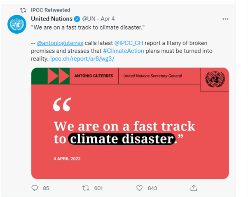Viewport: 248px width, 197px height.
Task: Click the retweeted indicator icon at top
Action: (23, 10)
